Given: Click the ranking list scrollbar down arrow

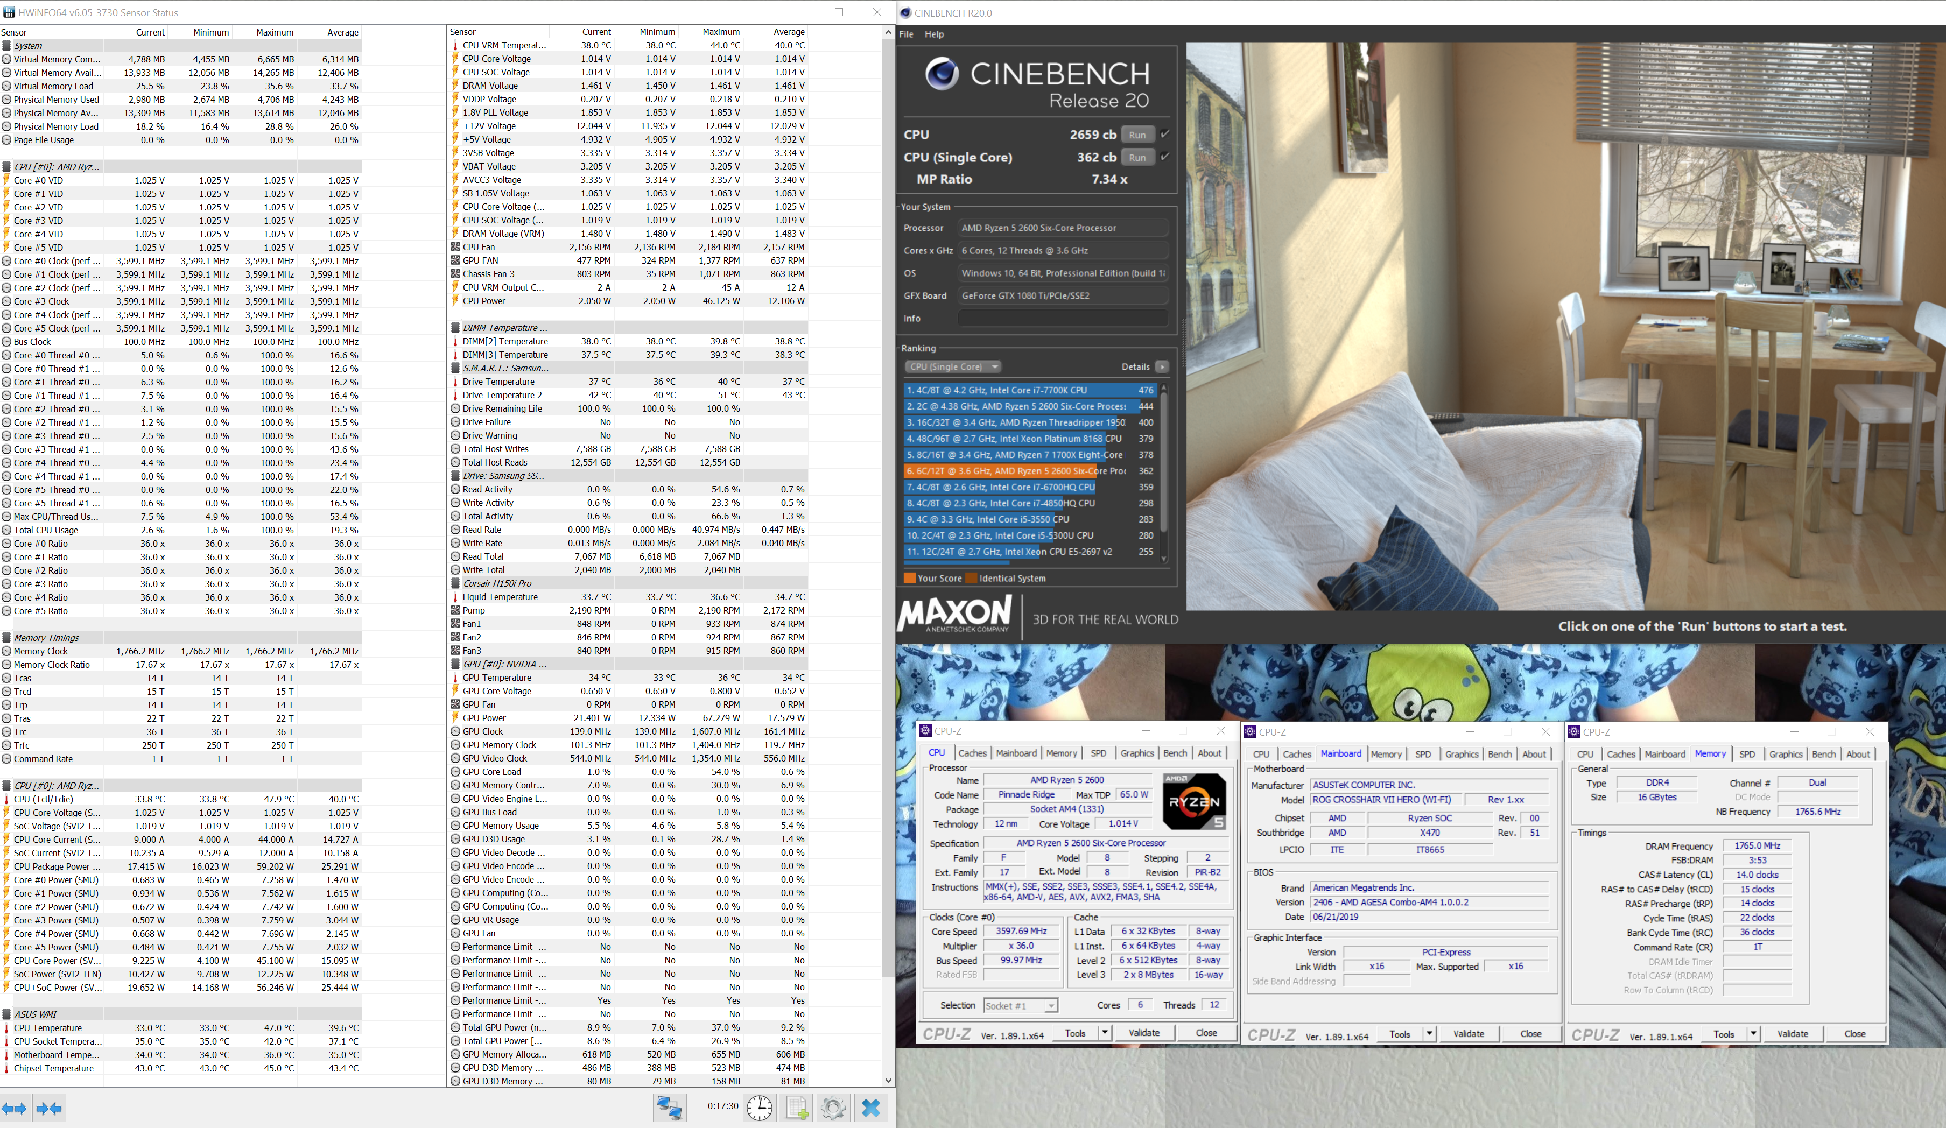Looking at the screenshot, I should coord(1164,558).
